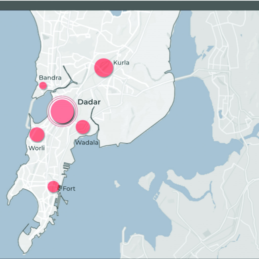Click the dark gray top header bar
The image size is (259, 259).
(x=129, y=5)
